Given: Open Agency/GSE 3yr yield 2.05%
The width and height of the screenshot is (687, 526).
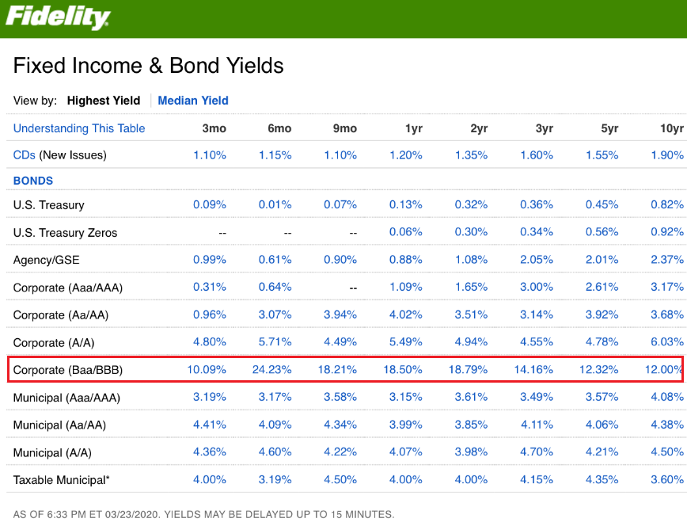Looking at the screenshot, I should 537,261.
